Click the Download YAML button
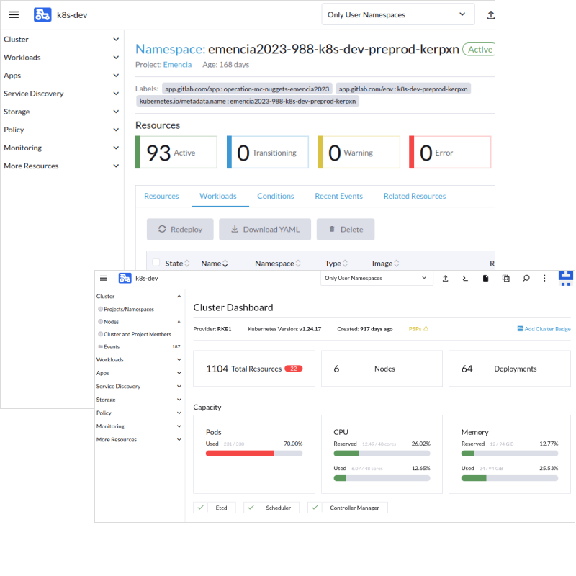This screenshot has width=576, height=576. (264, 229)
